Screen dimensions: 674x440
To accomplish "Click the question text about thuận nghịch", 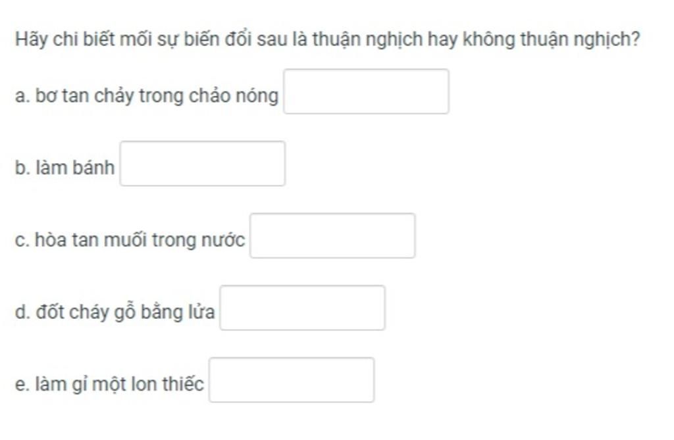I will click(x=328, y=39).
